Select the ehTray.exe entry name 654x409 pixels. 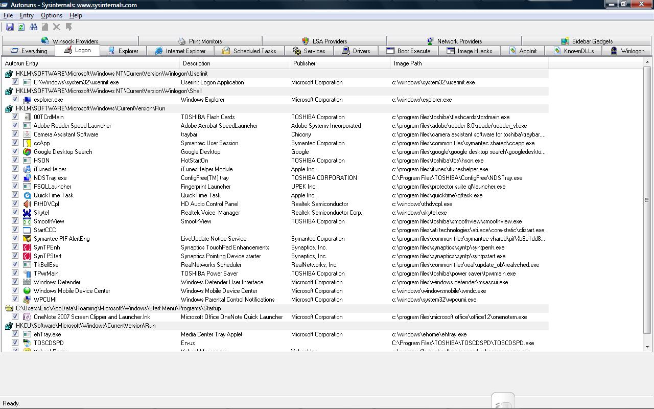[47, 334]
